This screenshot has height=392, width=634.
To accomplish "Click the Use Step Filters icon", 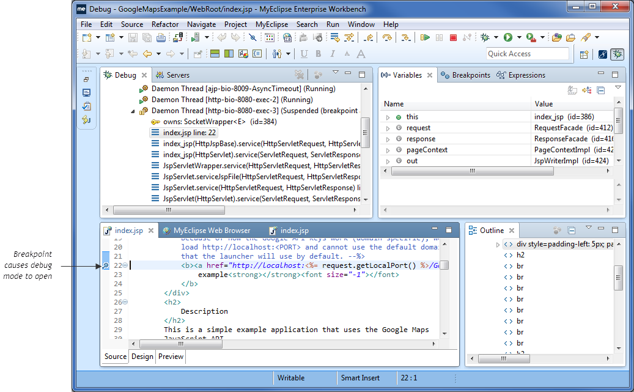I will tap(349, 38).
